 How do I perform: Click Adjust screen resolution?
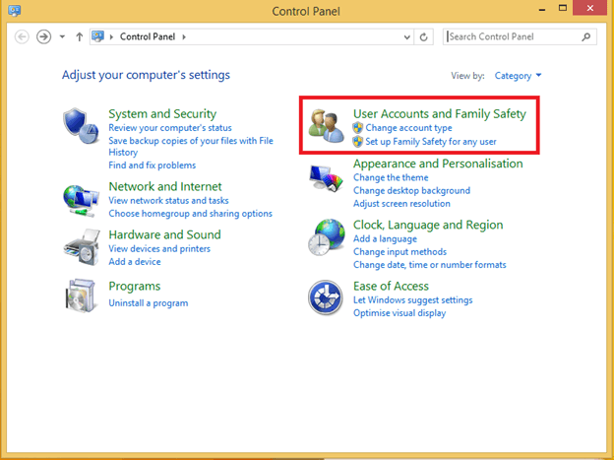click(x=401, y=204)
